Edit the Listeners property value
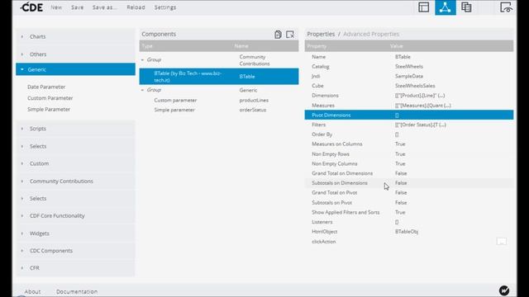 point(397,222)
